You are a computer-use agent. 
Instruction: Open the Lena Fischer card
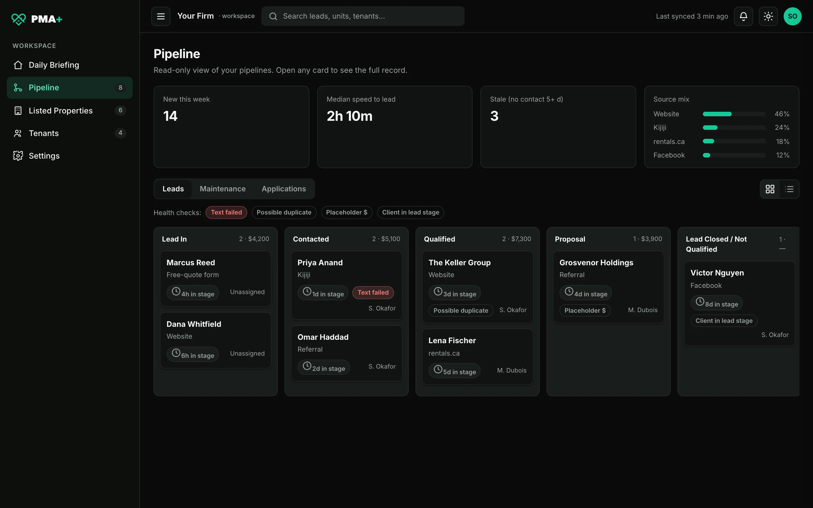477,356
